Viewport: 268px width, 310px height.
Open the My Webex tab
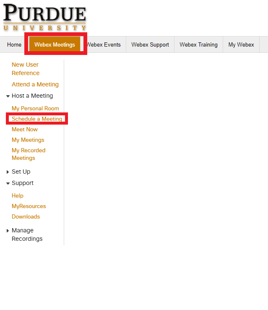241,45
